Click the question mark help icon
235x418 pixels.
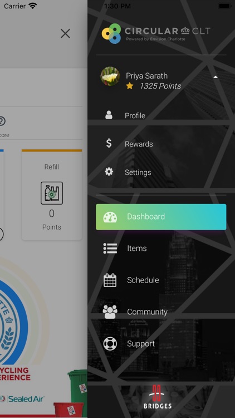[x=1, y=121]
